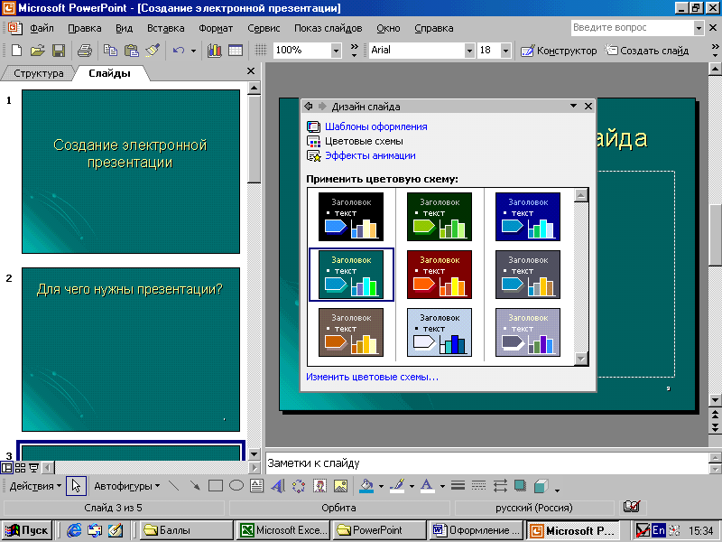
Task: Insert a diagram or organization chart
Action: [x=299, y=486]
